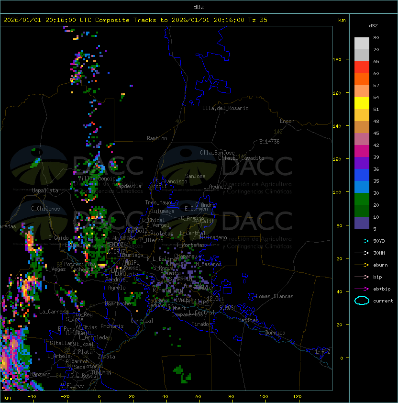Click the 'km' label at bottom-left corner

coord(7,398)
